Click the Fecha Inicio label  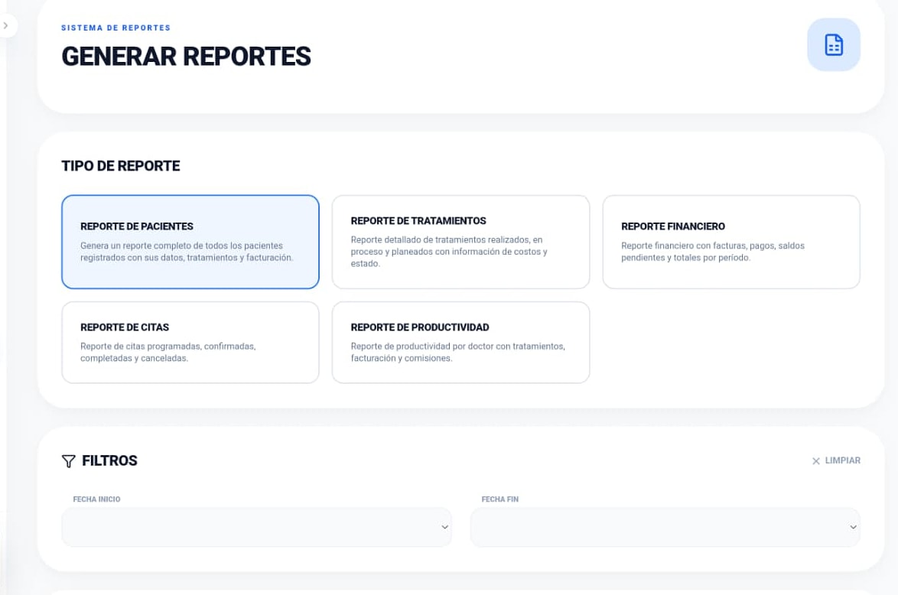coord(97,499)
